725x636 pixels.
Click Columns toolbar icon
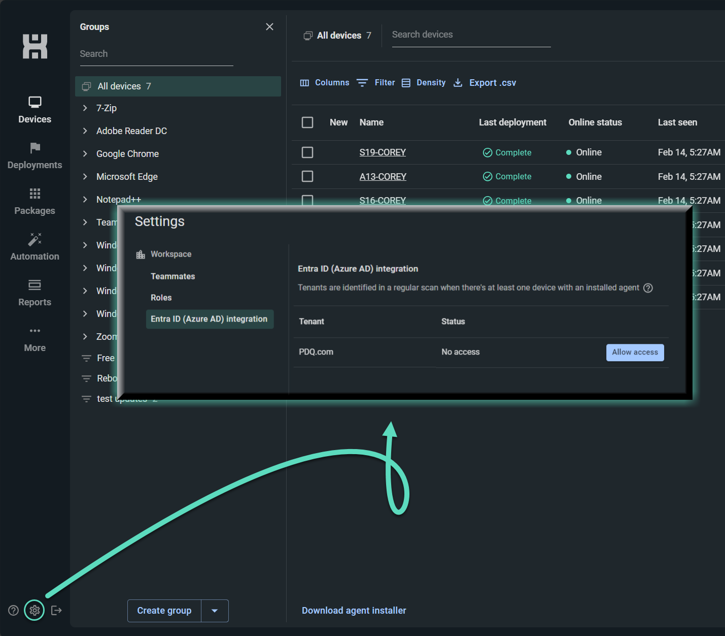click(304, 83)
